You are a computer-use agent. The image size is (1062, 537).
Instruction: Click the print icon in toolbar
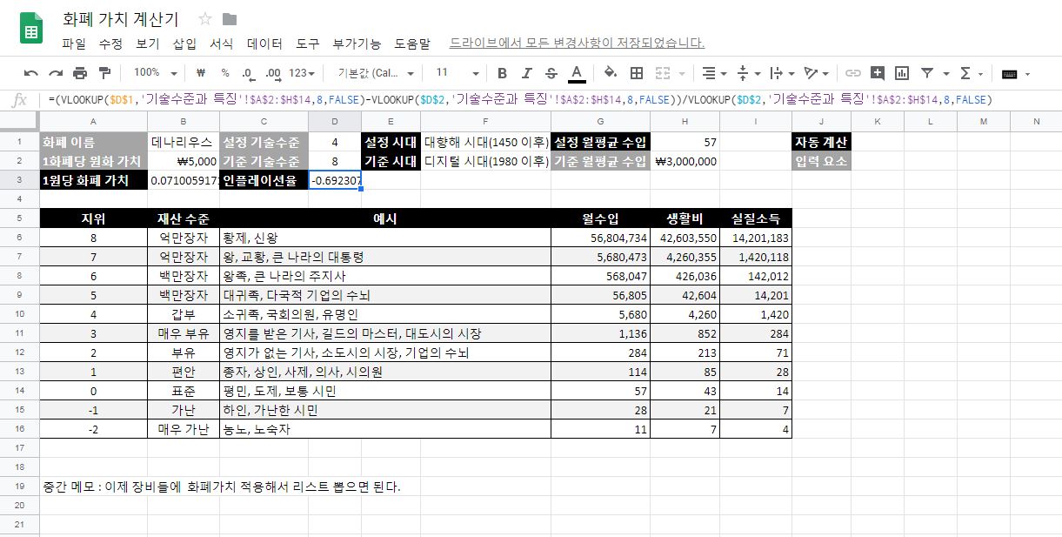click(x=80, y=73)
